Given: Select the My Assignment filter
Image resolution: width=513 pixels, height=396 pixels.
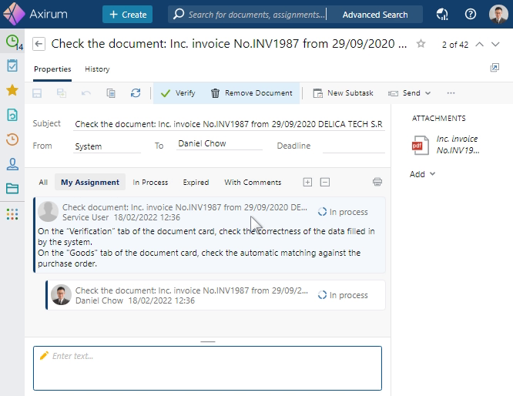Looking at the screenshot, I should pos(90,183).
